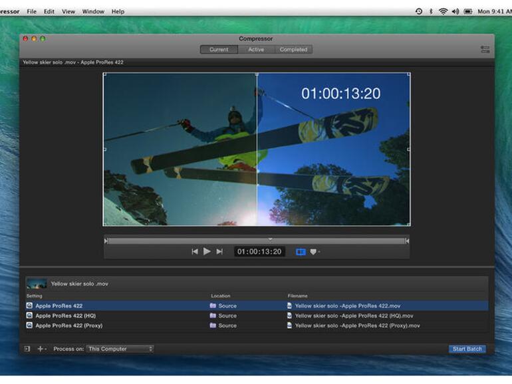Click the Source folder icon in first row
The width and height of the screenshot is (512, 384).
point(213,306)
